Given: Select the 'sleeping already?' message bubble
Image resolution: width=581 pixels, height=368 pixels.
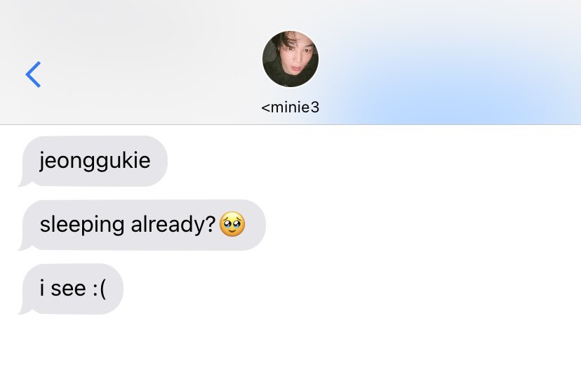Looking at the screenshot, I should point(142,225).
